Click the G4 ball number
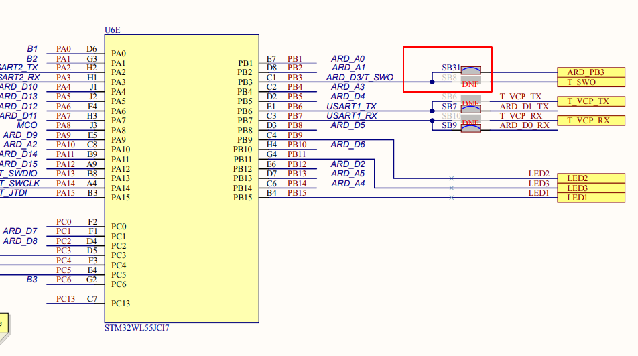 point(271,155)
